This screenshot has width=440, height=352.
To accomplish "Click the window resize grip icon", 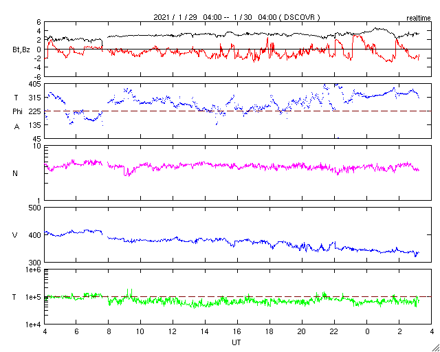I will click(436, 348).
